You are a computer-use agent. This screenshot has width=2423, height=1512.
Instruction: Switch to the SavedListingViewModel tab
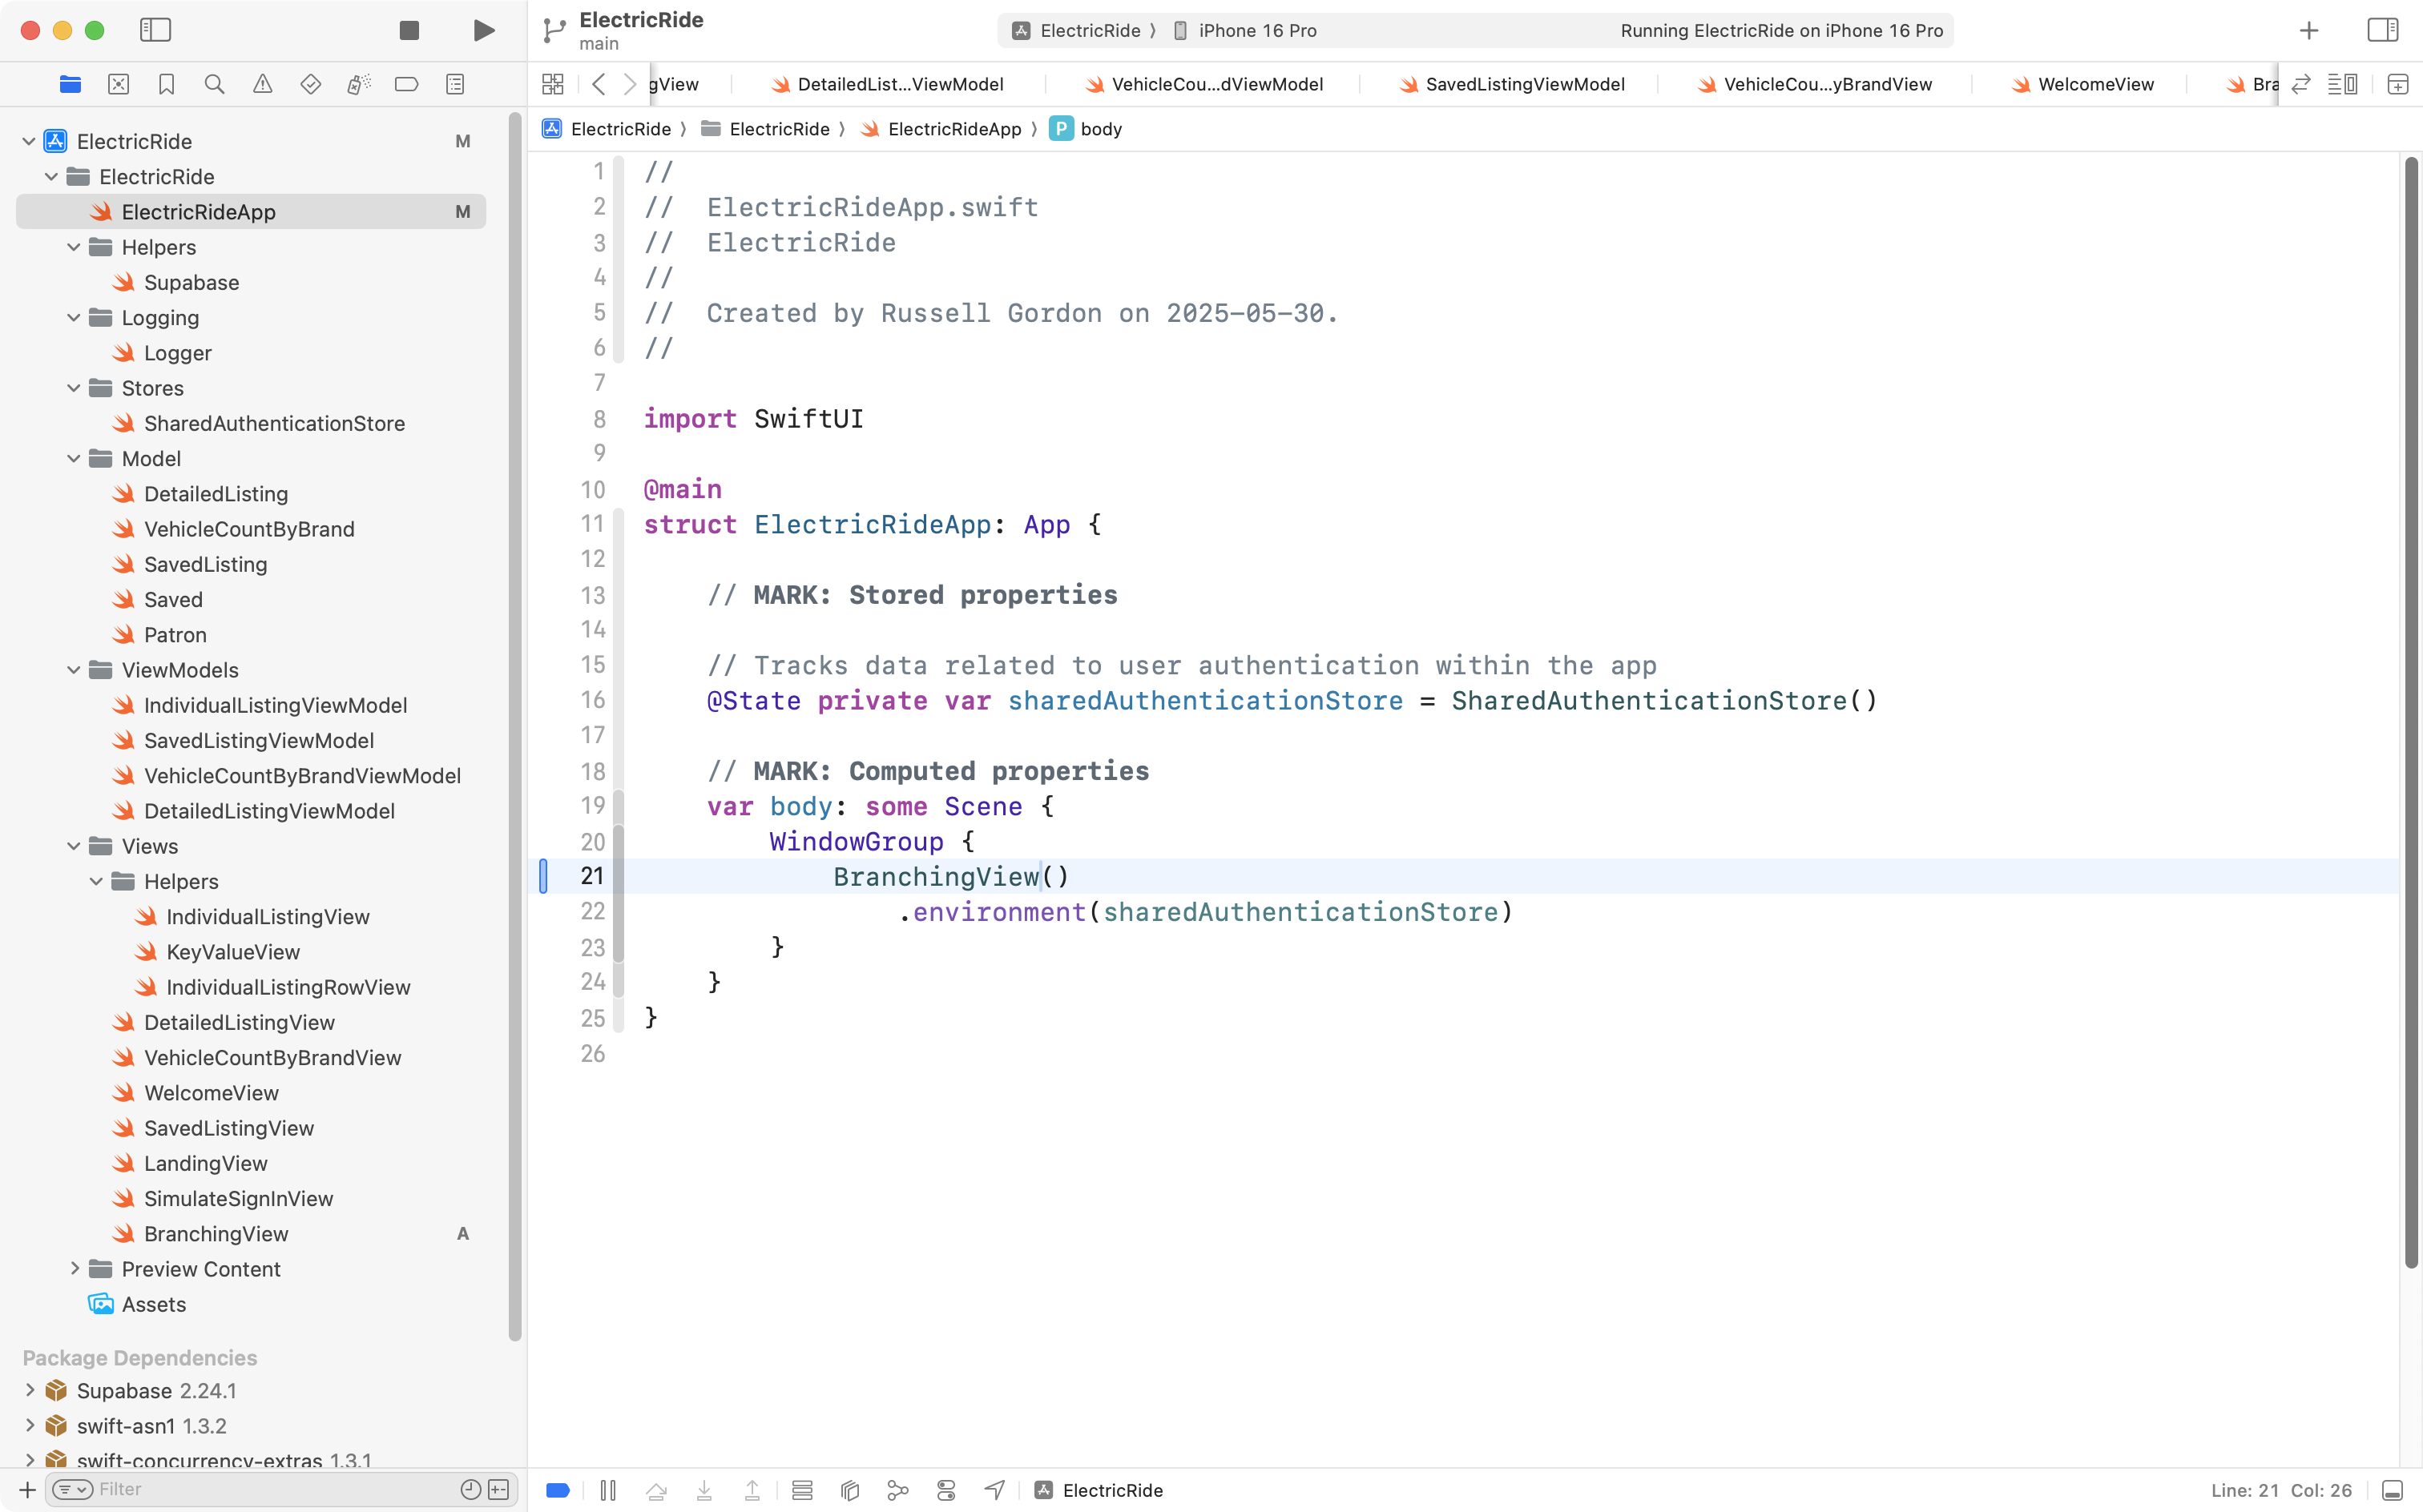tap(1524, 84)
